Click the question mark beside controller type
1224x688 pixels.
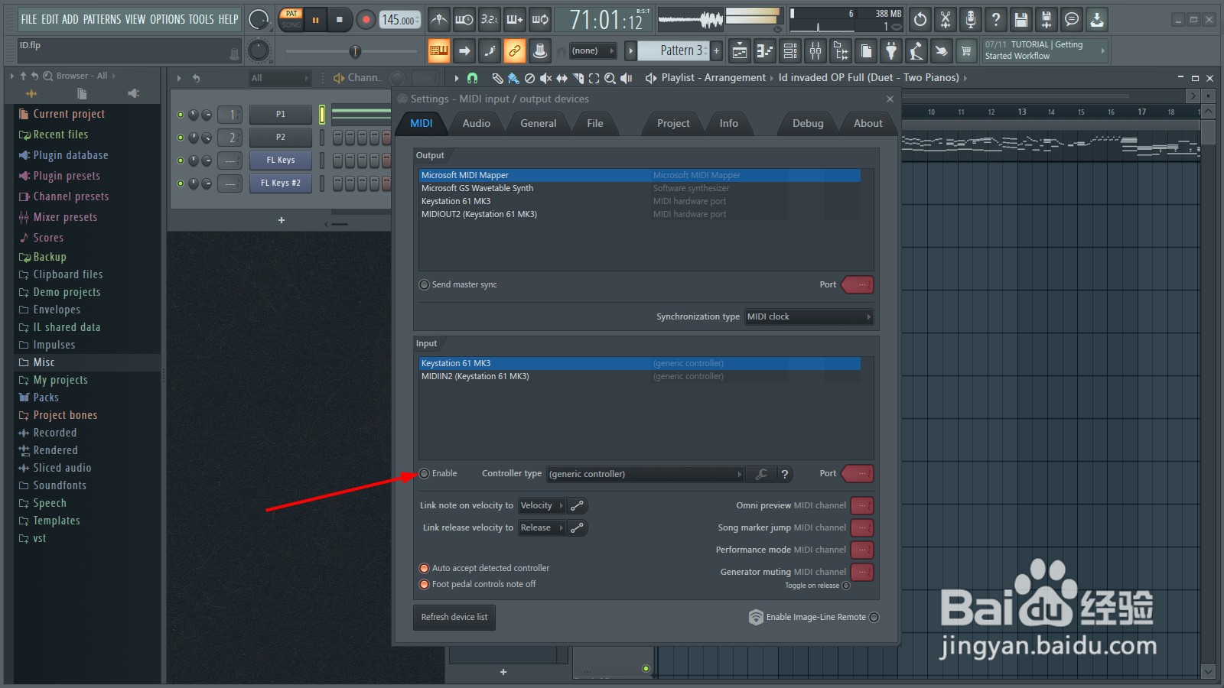pos(784,474)
